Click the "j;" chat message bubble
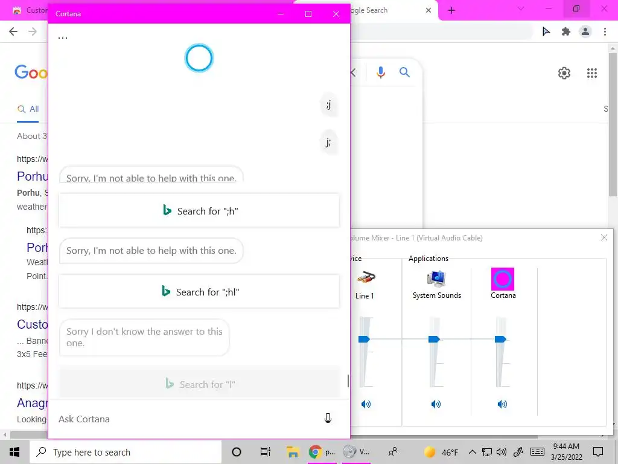Image resolution: width=618 pixels, height=464 pixels. coord(328,142)
